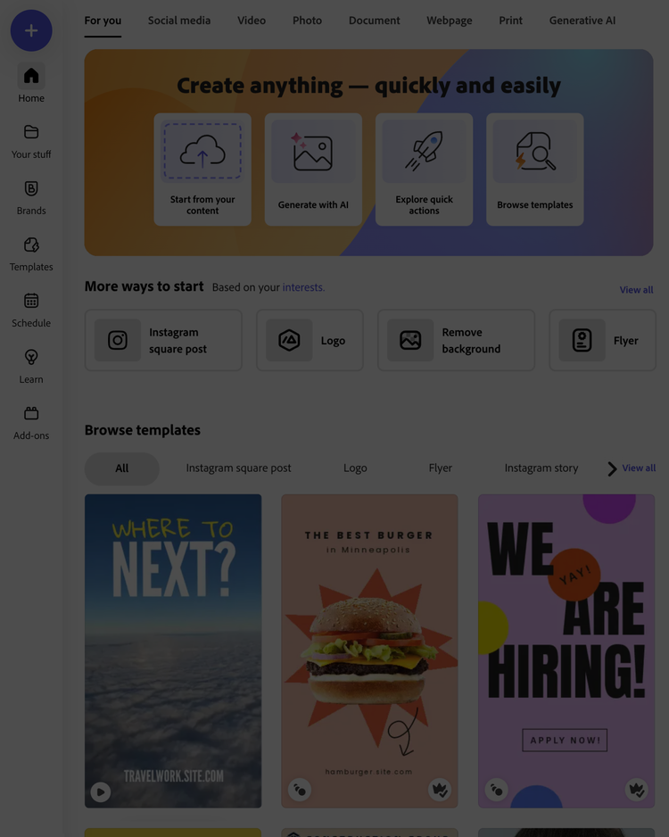Open Your stuff folder icon
Screen dimensions: 669x837
point(31,132)
